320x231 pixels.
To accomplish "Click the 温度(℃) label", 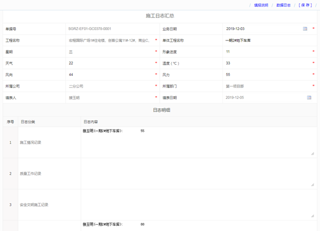I will coord(171,64).
